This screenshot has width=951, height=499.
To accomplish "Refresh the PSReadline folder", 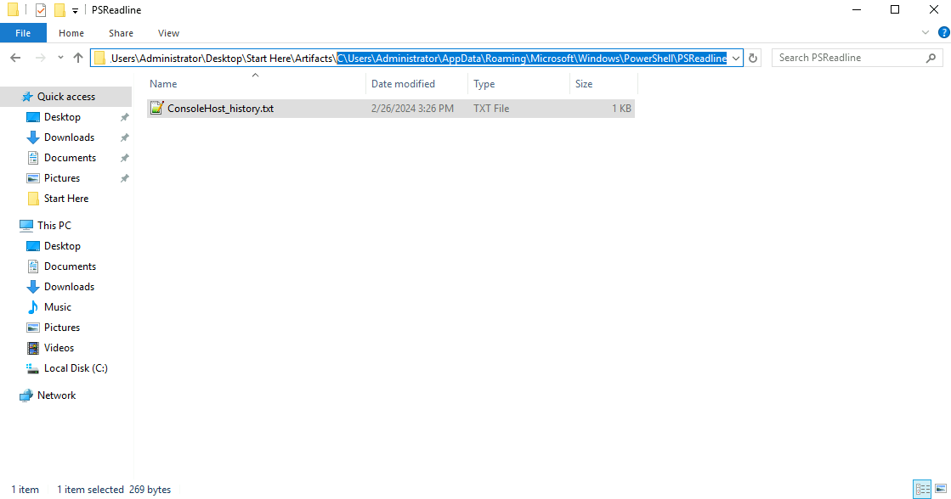I will click(753, 59).
